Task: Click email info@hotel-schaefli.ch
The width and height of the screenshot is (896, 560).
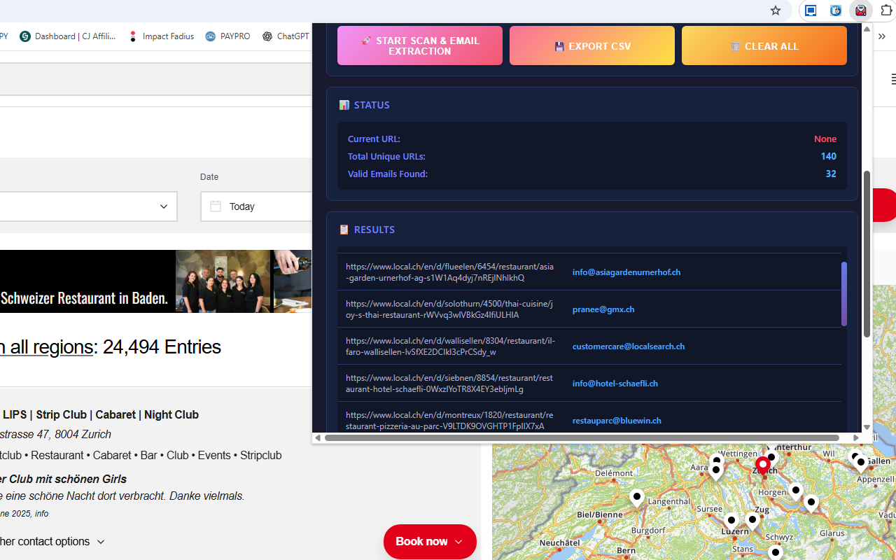Action: [615, 384]
